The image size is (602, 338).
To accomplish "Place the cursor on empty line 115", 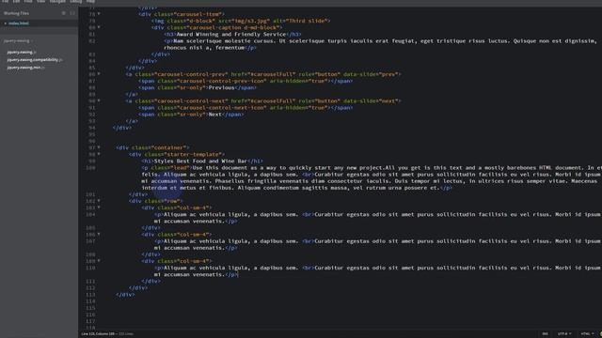I will [x=345, y=308].
